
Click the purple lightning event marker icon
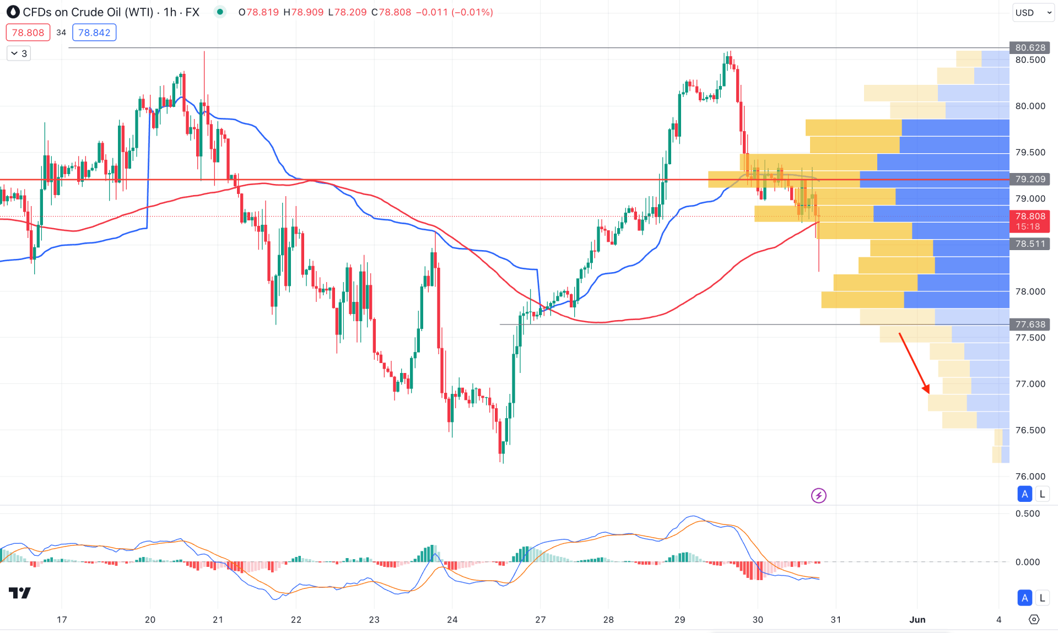[818, 495]
